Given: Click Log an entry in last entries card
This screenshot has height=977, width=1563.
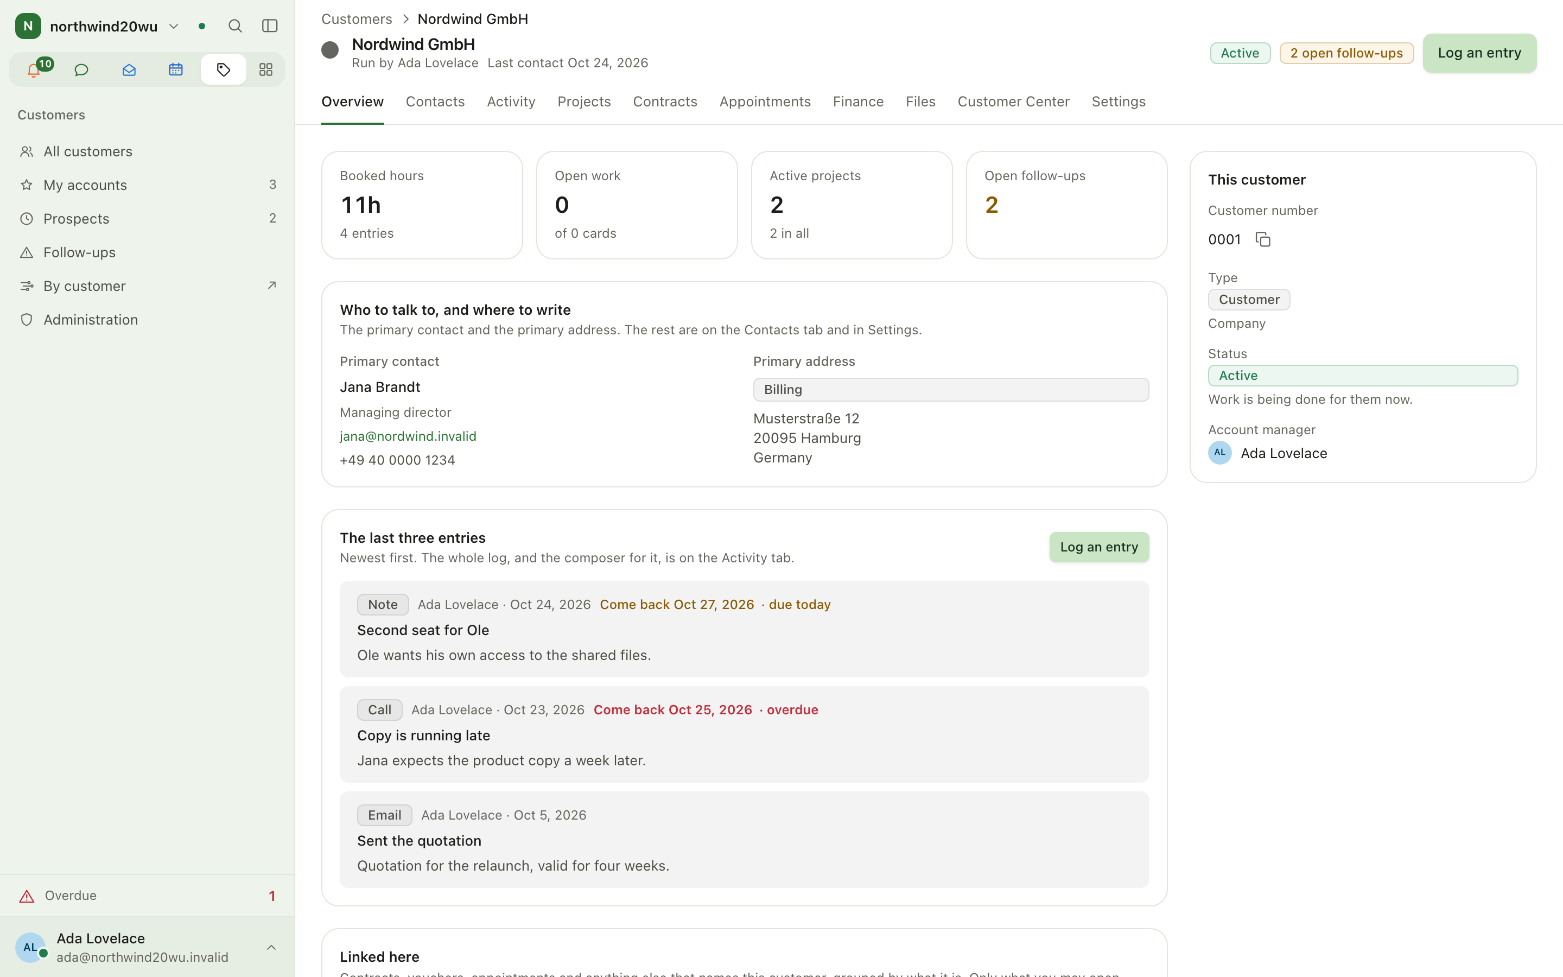Looking at the screenshot, I should 1098,547.
